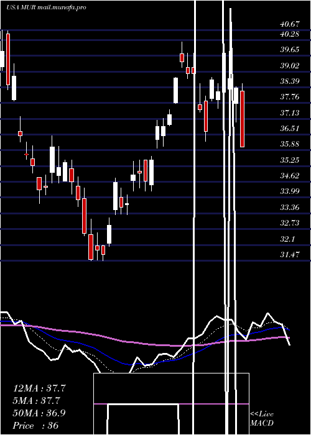The image size is (311, 435).
Task: Click the 32.73 price level label
Action: point(290,222)
